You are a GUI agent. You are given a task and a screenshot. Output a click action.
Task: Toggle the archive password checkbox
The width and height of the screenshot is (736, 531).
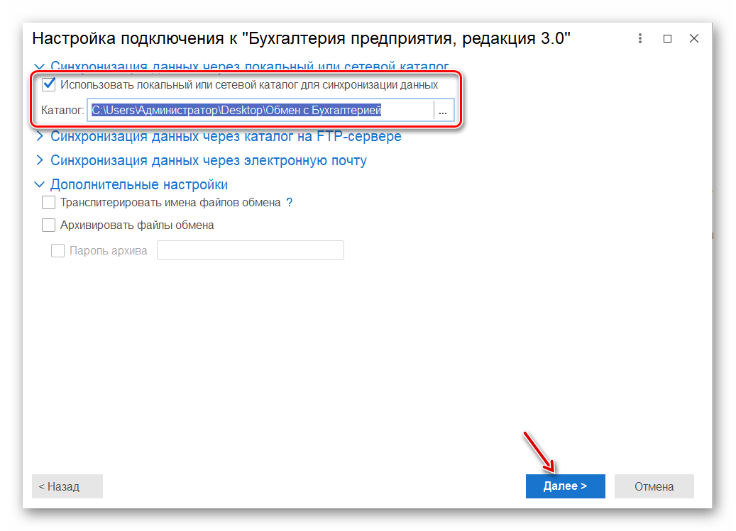click(57, 251)
